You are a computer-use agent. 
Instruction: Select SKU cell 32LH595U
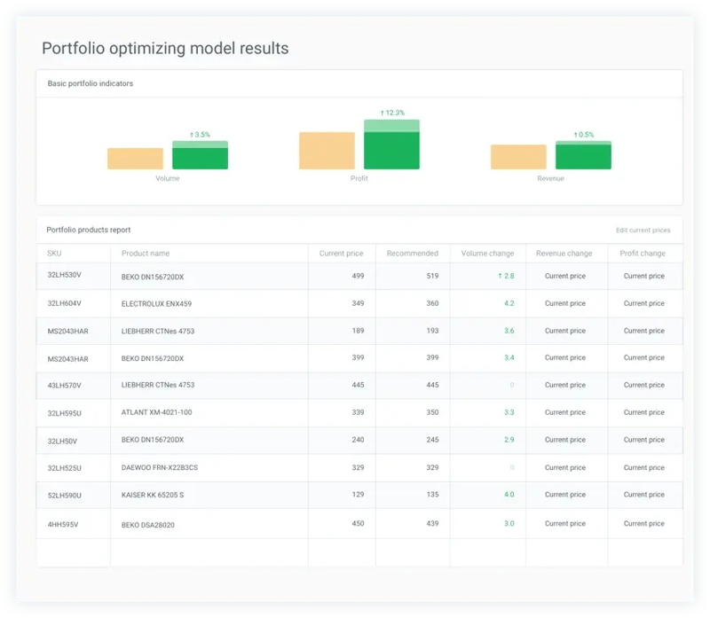[64, 413]
